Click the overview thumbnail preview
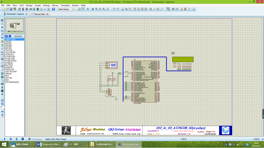This screenshot has width=264, height=148. (x=14, y=25)
